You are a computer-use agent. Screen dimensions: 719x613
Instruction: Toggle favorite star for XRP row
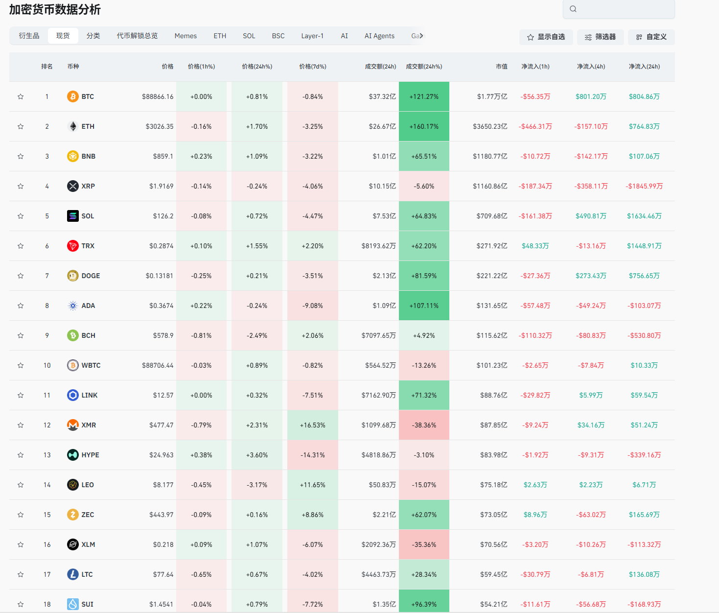[x=21, y=186]
